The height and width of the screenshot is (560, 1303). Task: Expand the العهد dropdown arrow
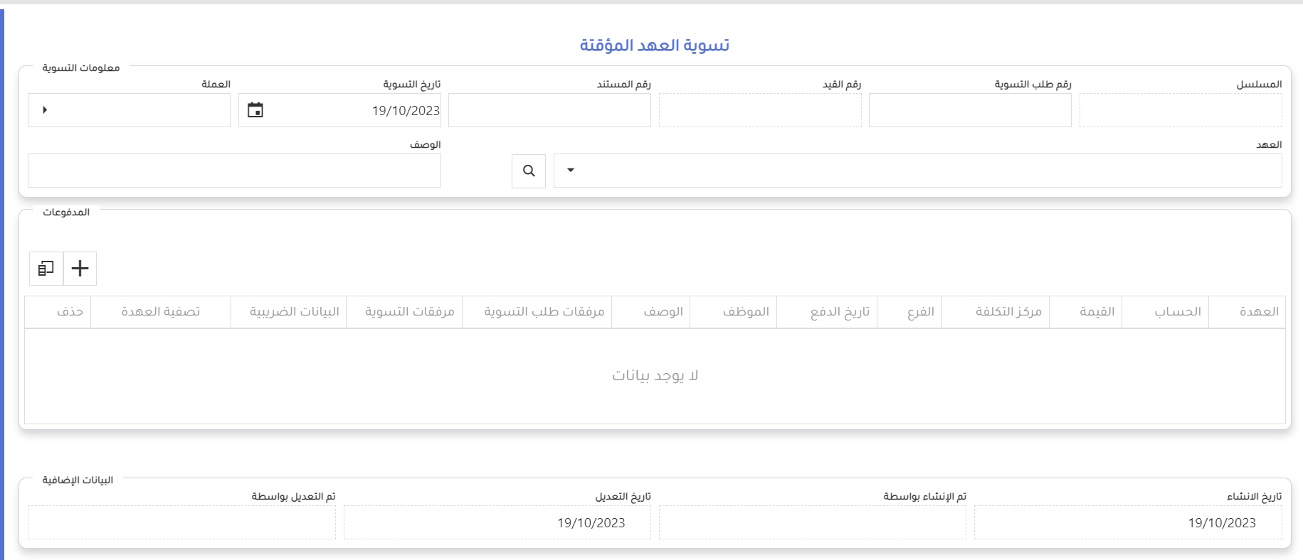(x=571, y=171)
